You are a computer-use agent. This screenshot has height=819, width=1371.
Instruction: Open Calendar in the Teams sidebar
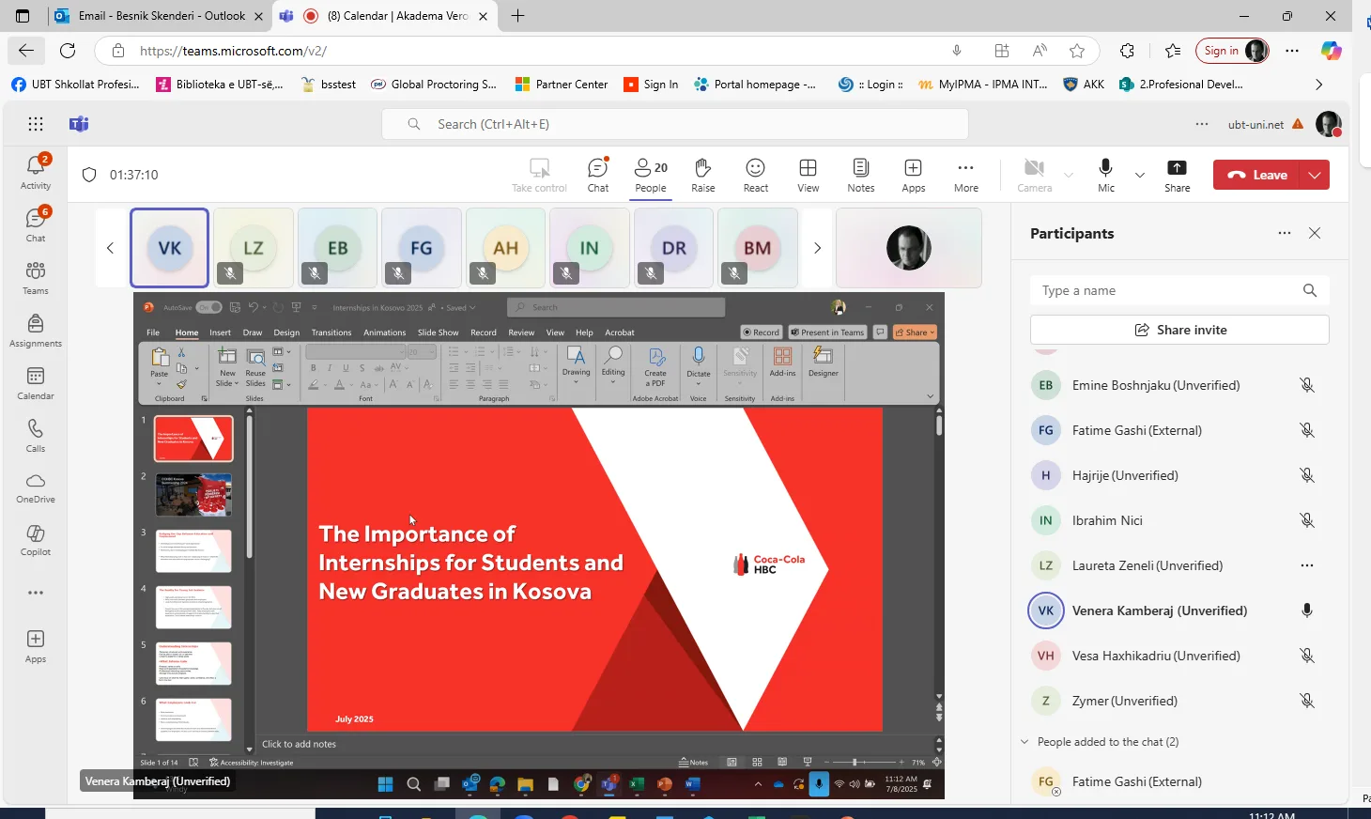36,383
